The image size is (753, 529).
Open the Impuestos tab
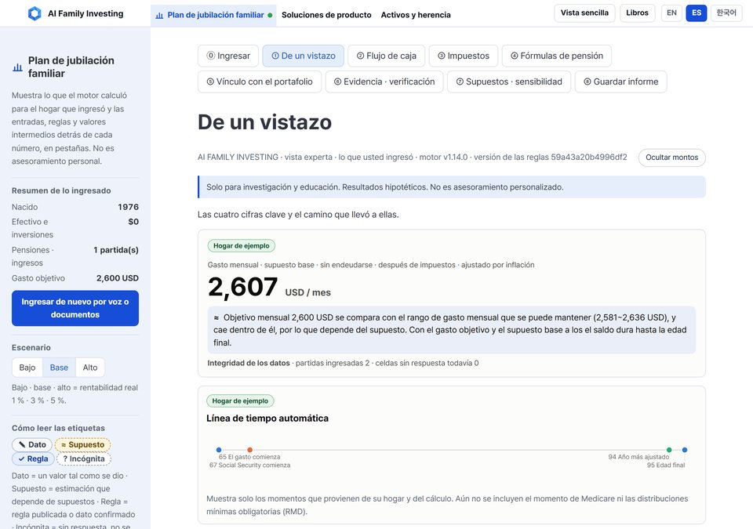tap(464, 56)
